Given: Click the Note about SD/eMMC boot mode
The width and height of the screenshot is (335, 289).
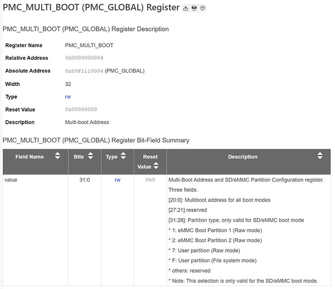Looking at the screenshot, I should pos(243,281).
